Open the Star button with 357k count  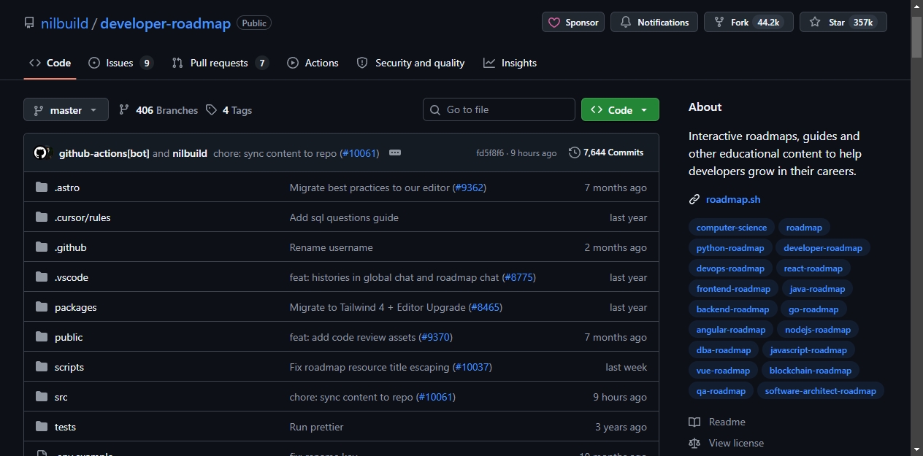tap(843, 22)
